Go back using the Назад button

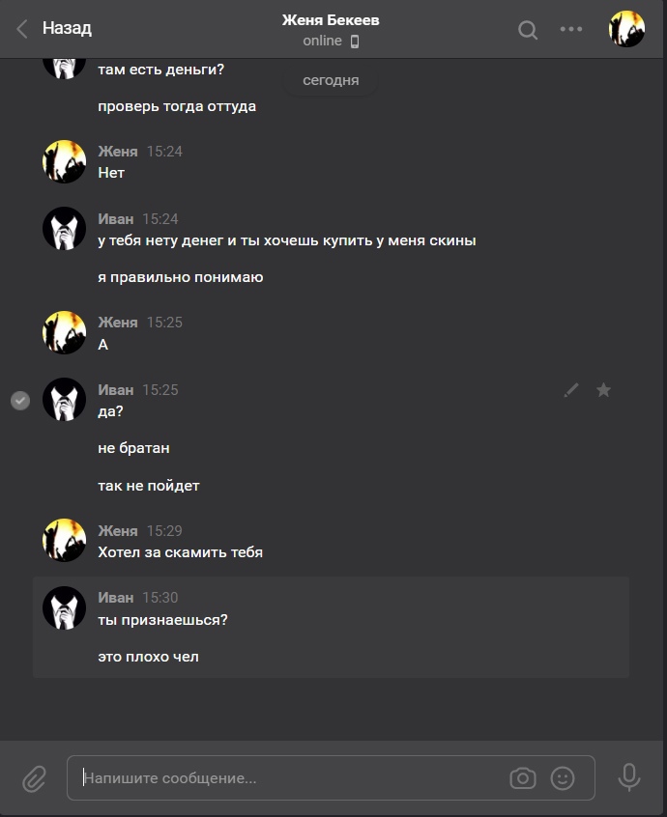pos(55,28)
